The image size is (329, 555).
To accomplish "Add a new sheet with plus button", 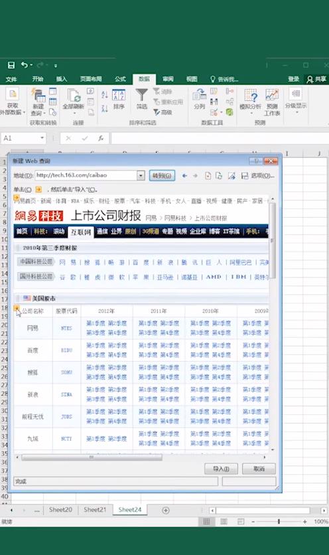I will coord(166,510).
